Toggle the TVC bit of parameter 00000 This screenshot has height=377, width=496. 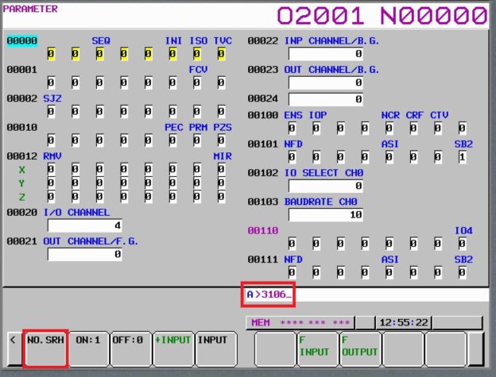(221, 54)
